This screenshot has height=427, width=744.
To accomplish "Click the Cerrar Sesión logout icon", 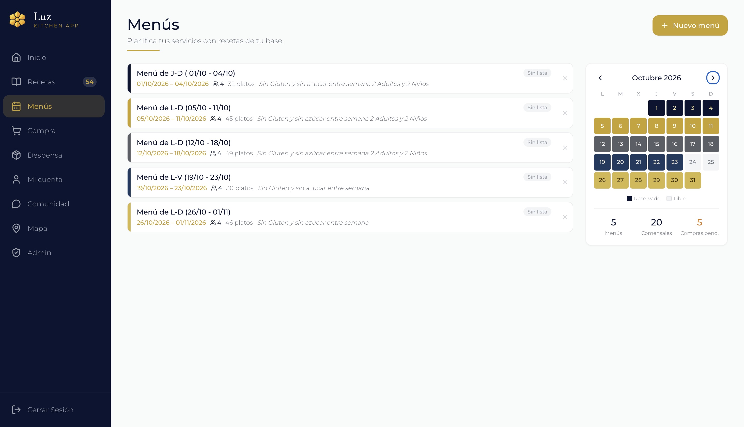I will [x=16, y=410].
